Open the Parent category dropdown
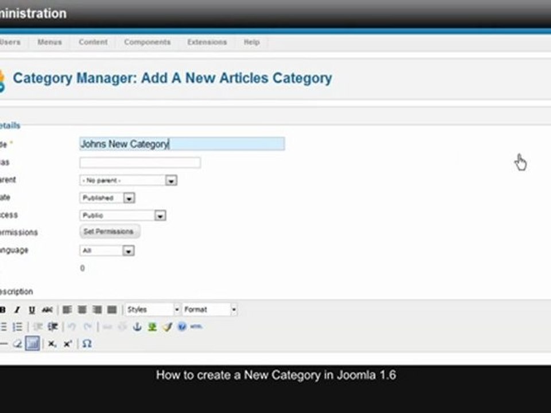Image resolution: width=551 pixels, height=413 pixels. pos(128,181)
